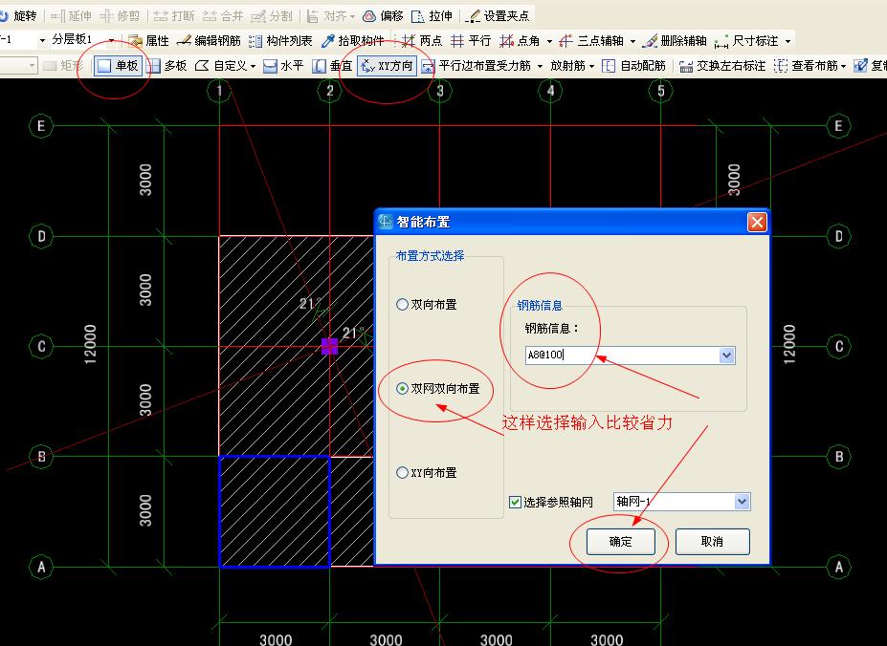This screenshot has width=887, height=646.
Task: Open the 放射筋 dropdown arrow
Action: pos(591,66)
